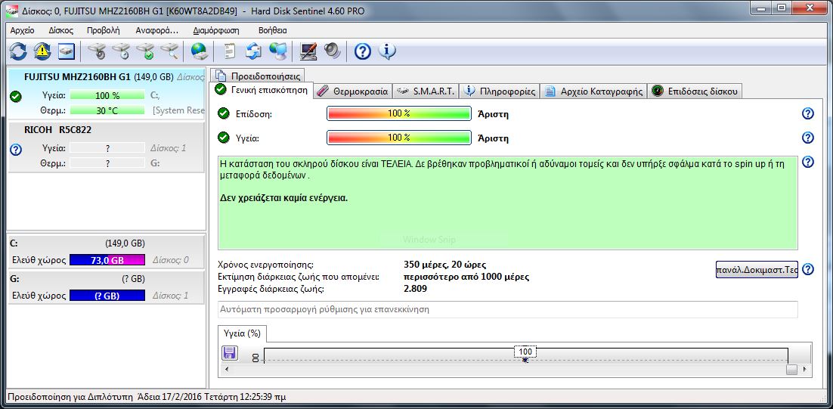Switch to the Θερμοκρασία tab

click(x=353, y=91)
